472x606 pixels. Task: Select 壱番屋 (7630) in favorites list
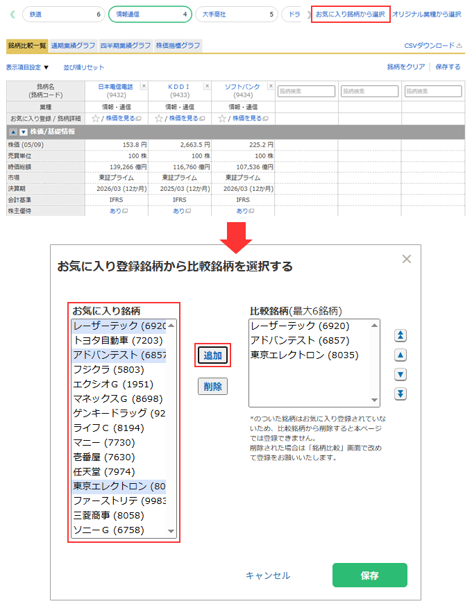coord(119,457)
